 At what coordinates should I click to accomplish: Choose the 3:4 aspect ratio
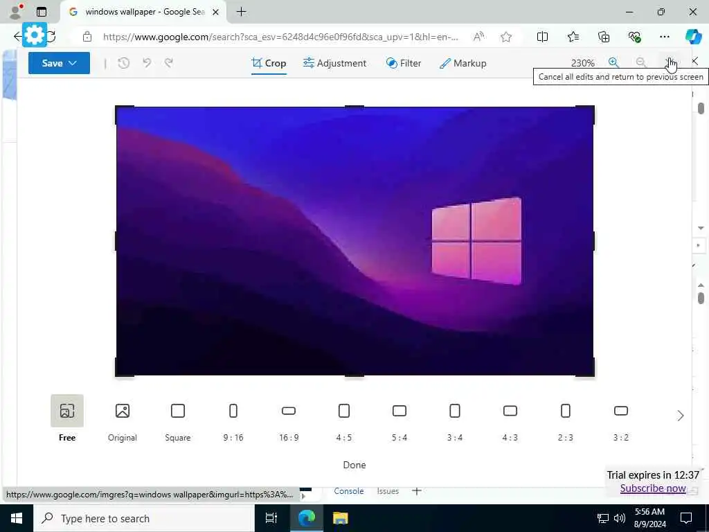(454, 418)
